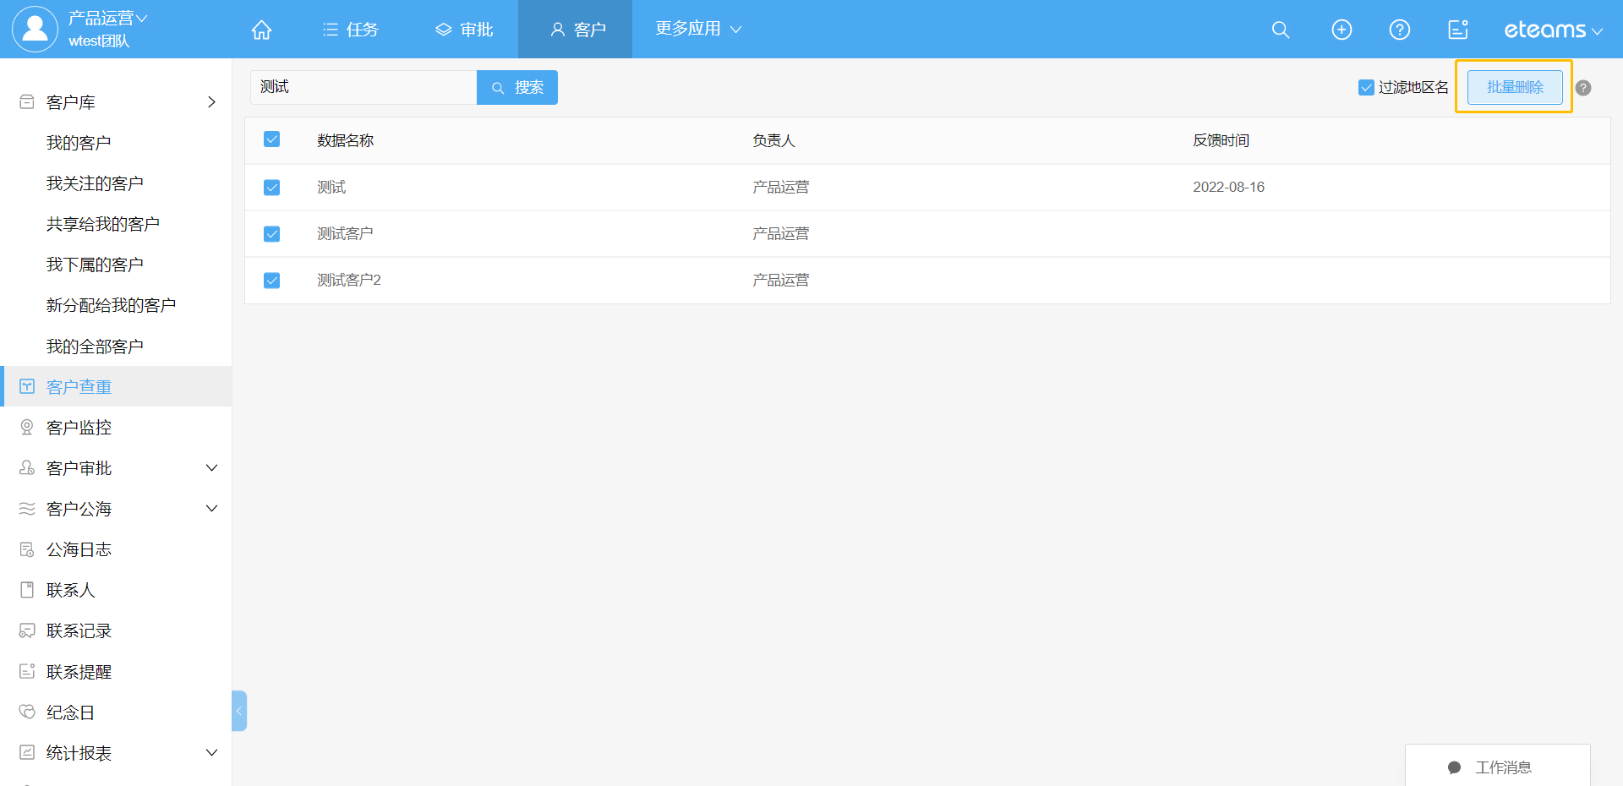Open the 任务 tab in top navigation

tap(351, 30)
